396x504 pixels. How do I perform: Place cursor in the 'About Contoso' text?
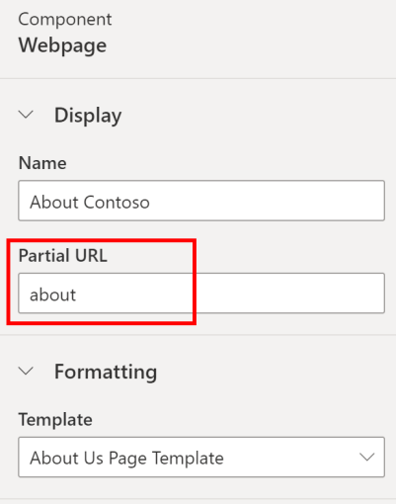[x=90, y=202]
